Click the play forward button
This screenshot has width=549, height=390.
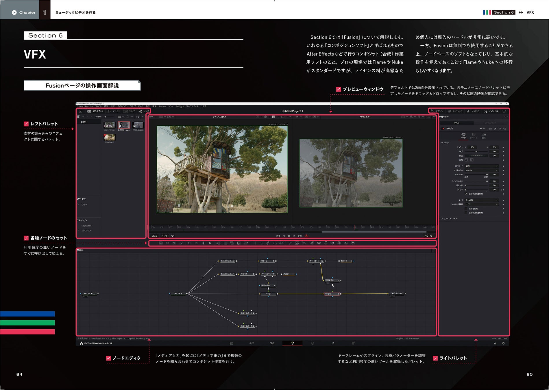tap(294, 236)
